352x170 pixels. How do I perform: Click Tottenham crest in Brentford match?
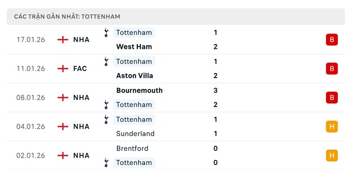(x=106, y=163)
